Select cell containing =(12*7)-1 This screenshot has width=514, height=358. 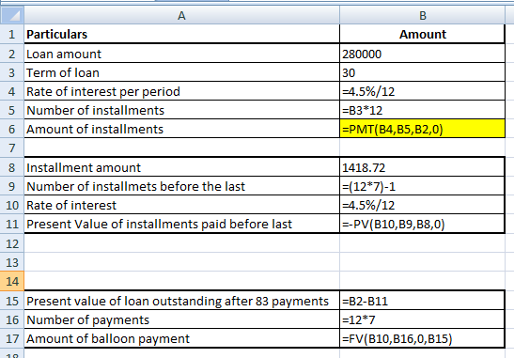[423, 186]
